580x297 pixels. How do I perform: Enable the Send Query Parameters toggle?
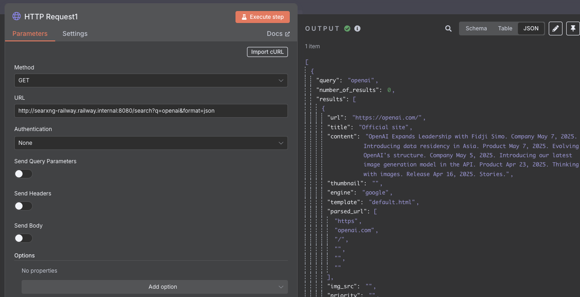pos(23,174)
